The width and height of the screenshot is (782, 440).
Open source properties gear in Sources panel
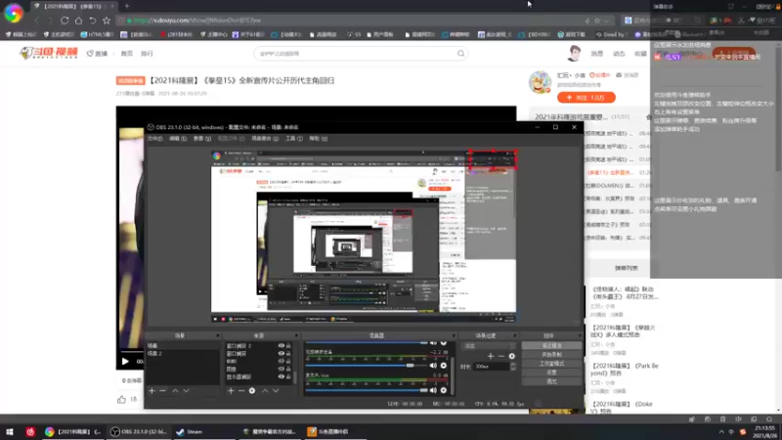coord(252,391)
